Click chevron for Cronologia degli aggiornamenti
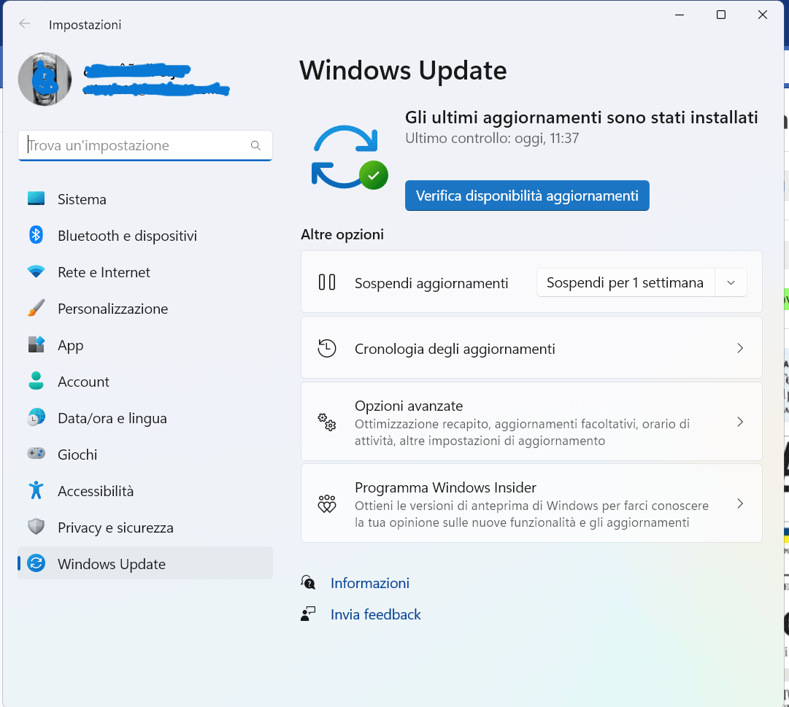Viewport: 789px width, 707px height. [x=740, y=348]
